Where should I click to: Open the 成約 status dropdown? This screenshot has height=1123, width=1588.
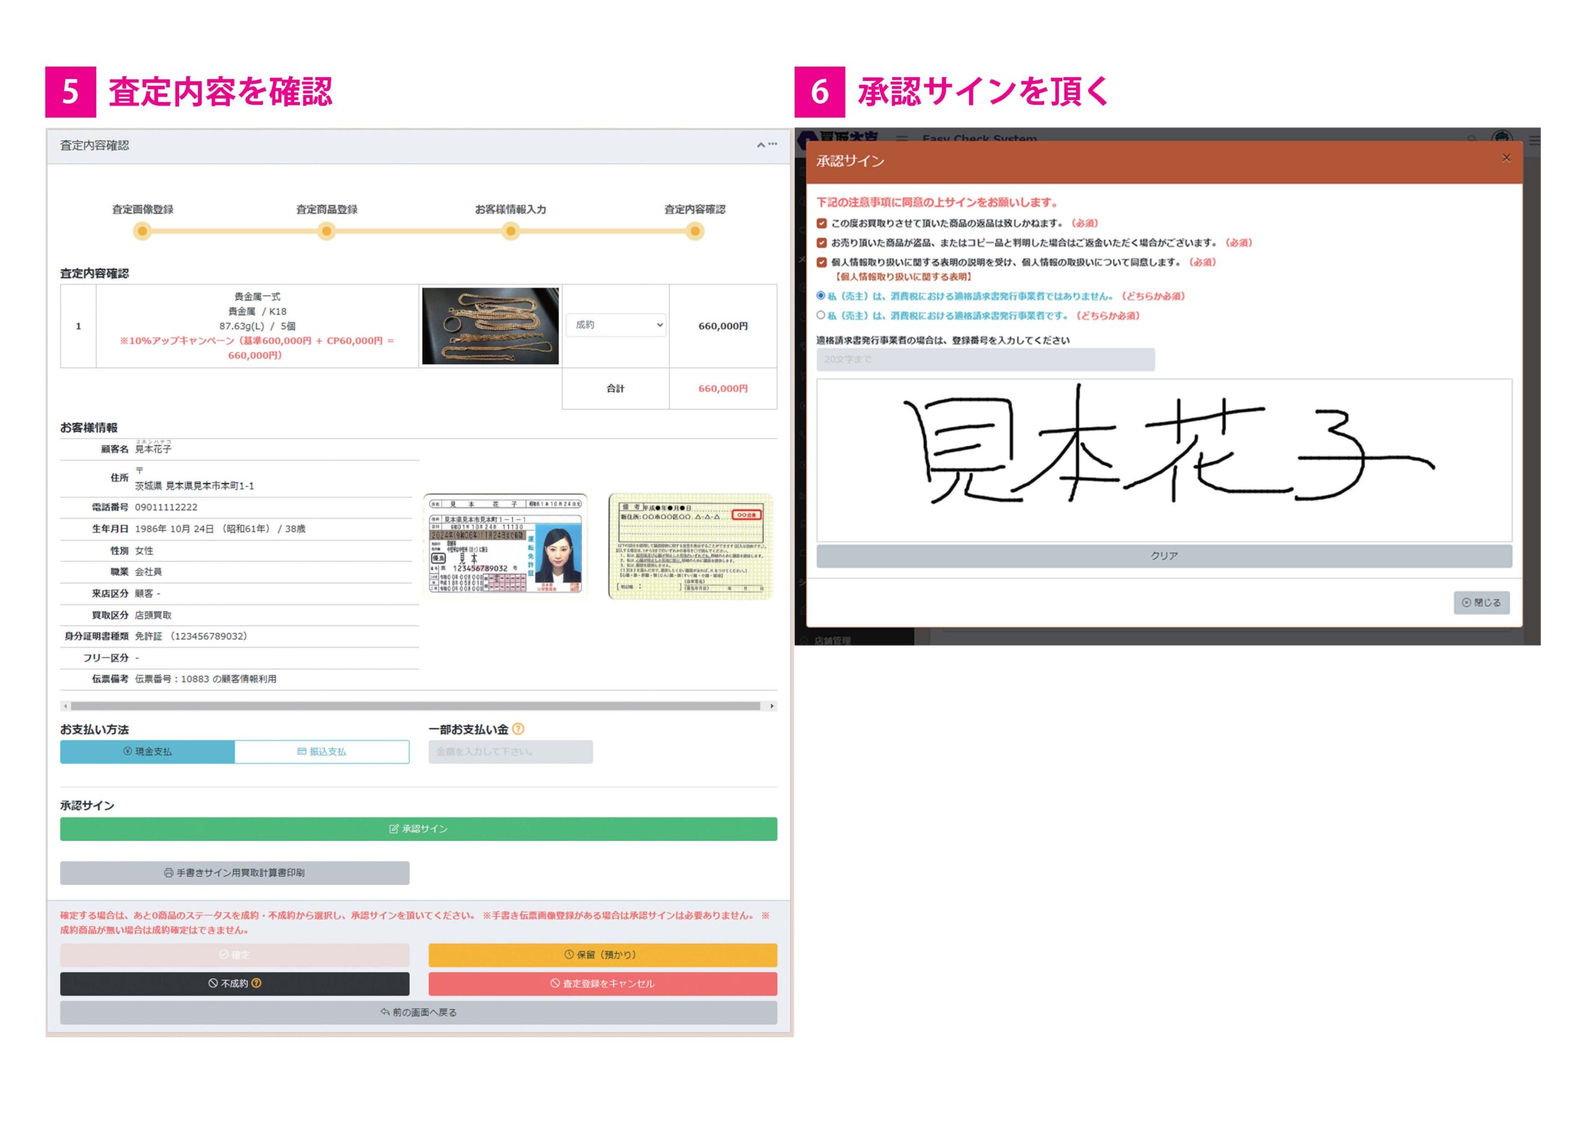click(x=615, y=324)
